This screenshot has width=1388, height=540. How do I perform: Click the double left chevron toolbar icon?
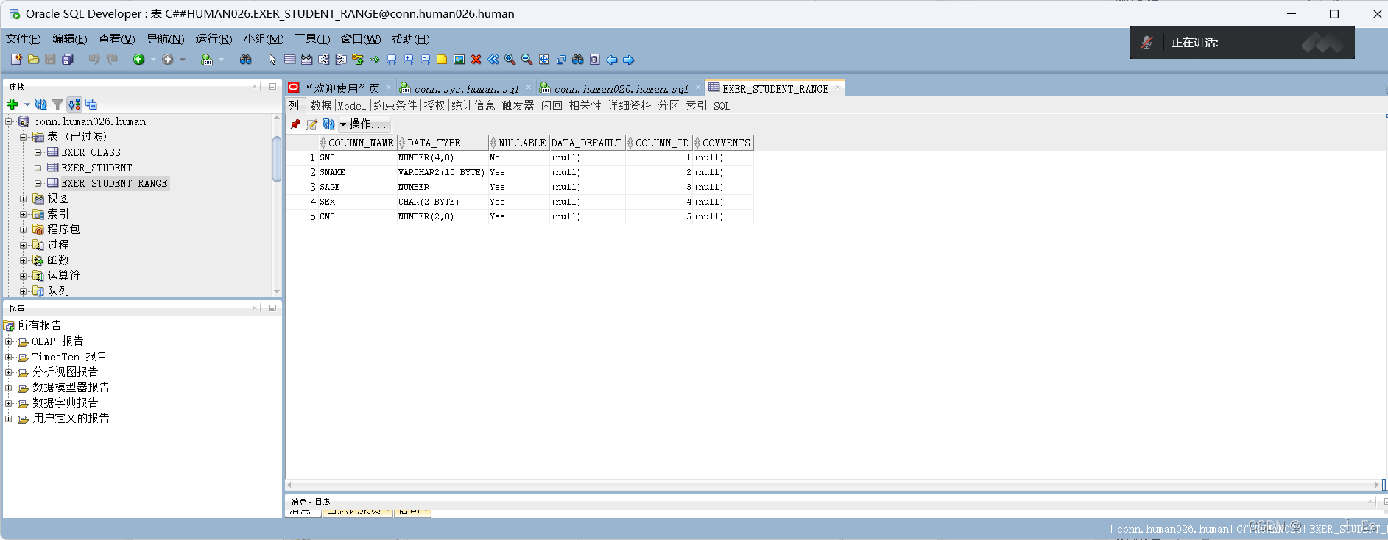(493, 60)
